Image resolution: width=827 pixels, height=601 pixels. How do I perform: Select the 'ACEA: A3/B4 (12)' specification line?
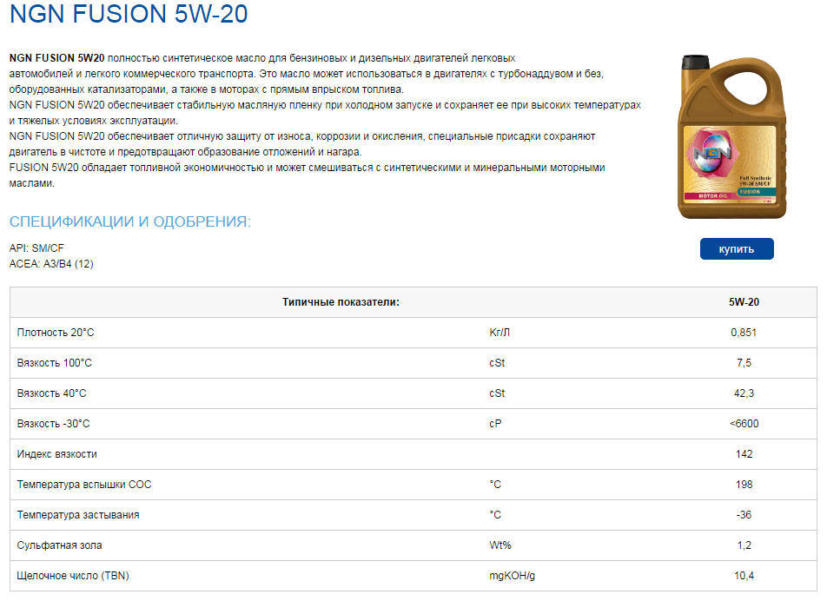tap(51, 264)
